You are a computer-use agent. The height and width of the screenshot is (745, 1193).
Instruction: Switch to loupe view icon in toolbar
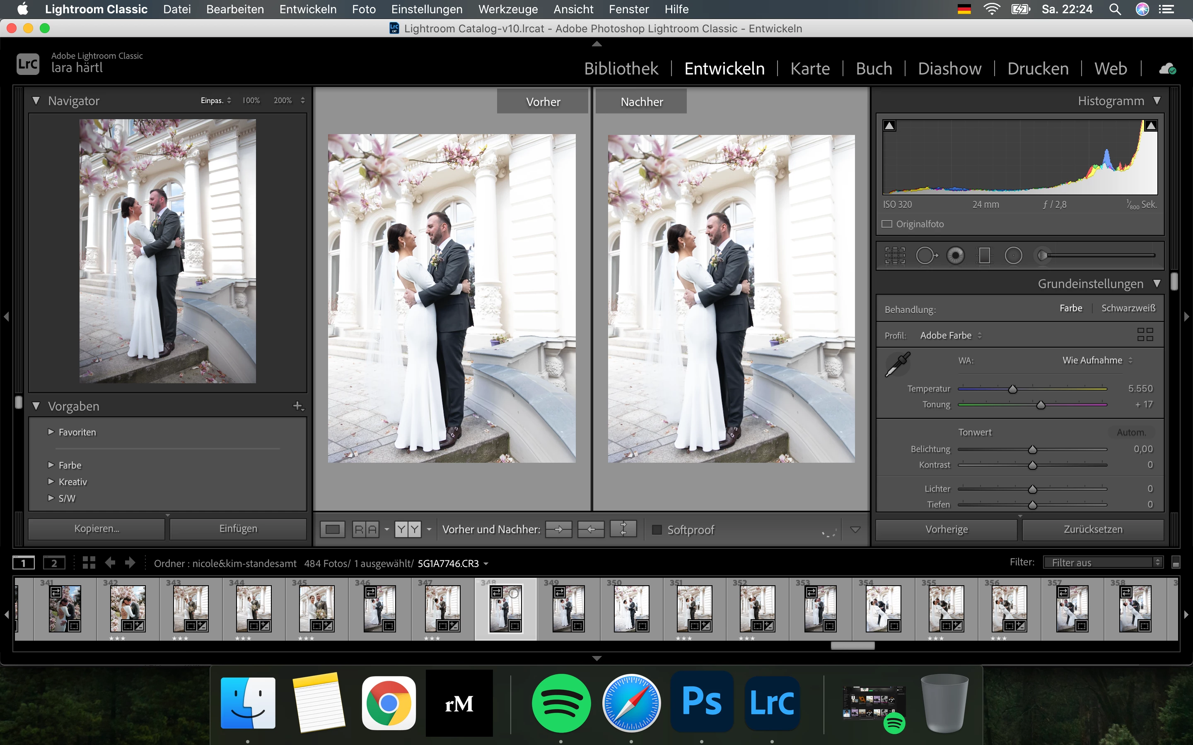333,530
